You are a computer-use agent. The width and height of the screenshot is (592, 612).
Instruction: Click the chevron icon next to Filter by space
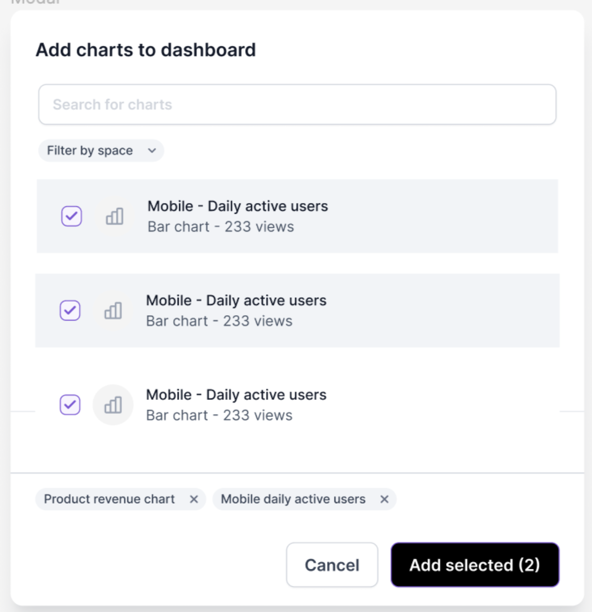click(151, 151)
